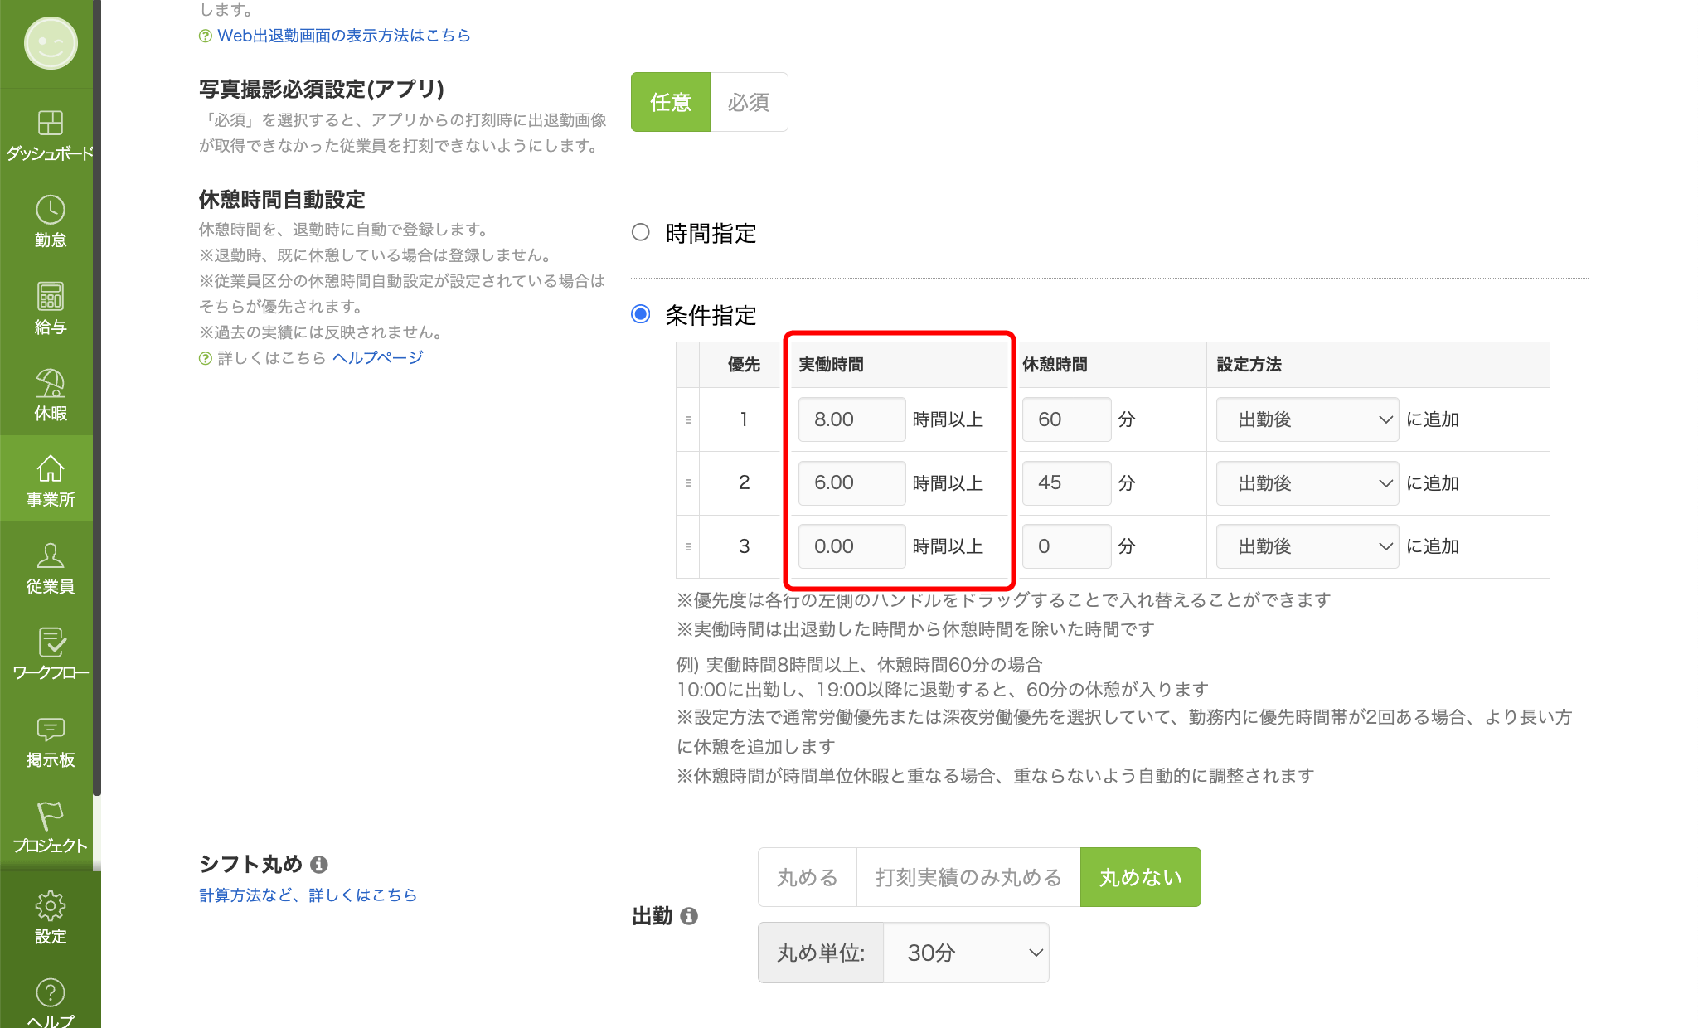Image resolution: width=1698 pixels, height=1028 pixels.
Task: Open the ヘルプページ link
Action: click(378, 357)
